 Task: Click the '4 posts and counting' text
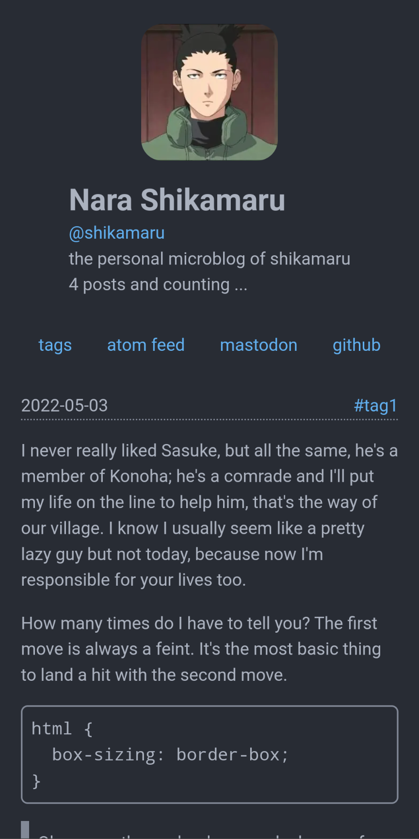[x=158, y=285]
